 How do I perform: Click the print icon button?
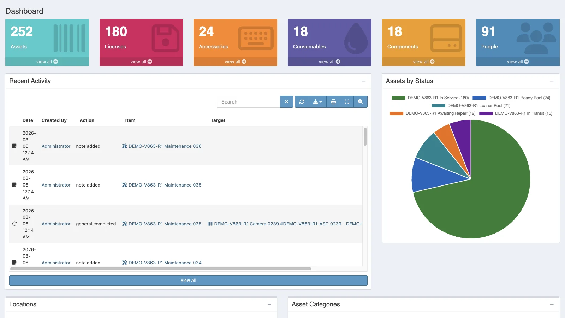(x=333, y=102)
